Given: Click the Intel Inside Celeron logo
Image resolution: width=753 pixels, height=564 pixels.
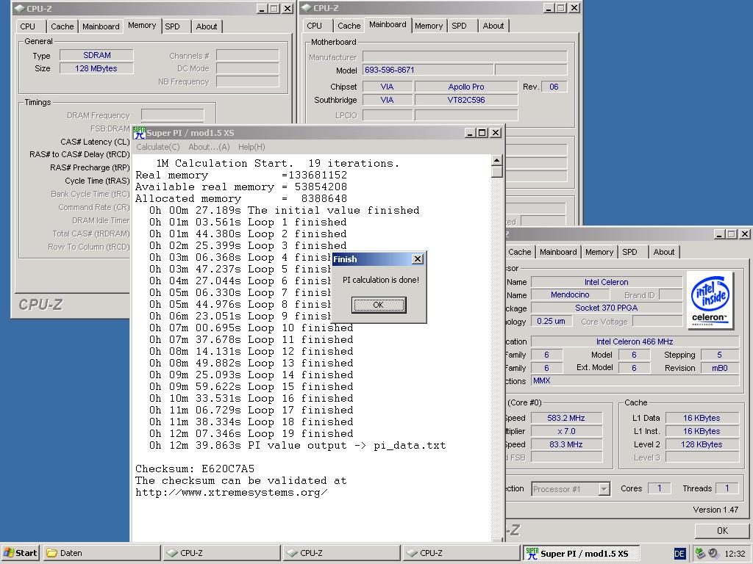Looking at the screenshot, I should click(710, 300).
